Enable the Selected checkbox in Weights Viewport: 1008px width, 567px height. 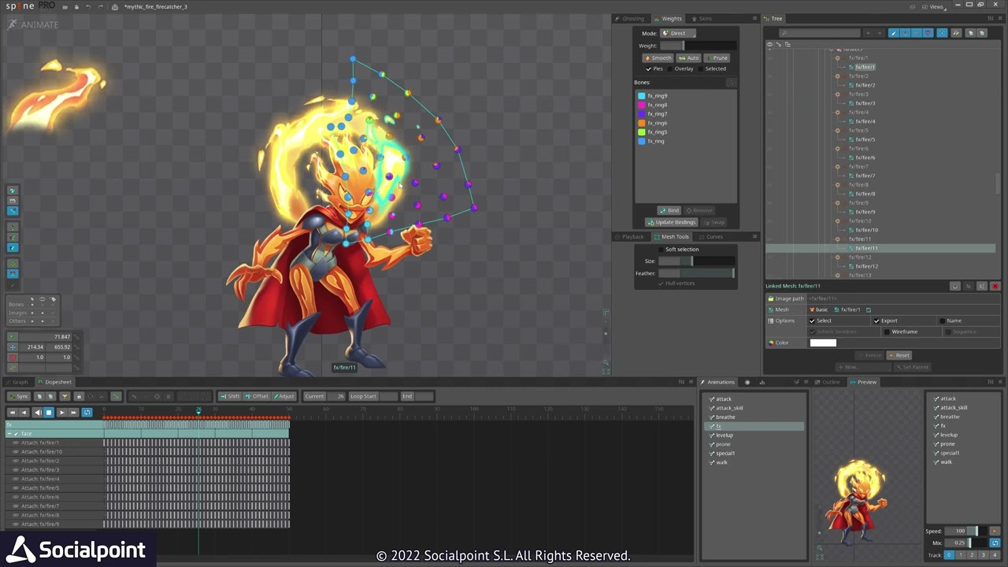pos(701,69)
